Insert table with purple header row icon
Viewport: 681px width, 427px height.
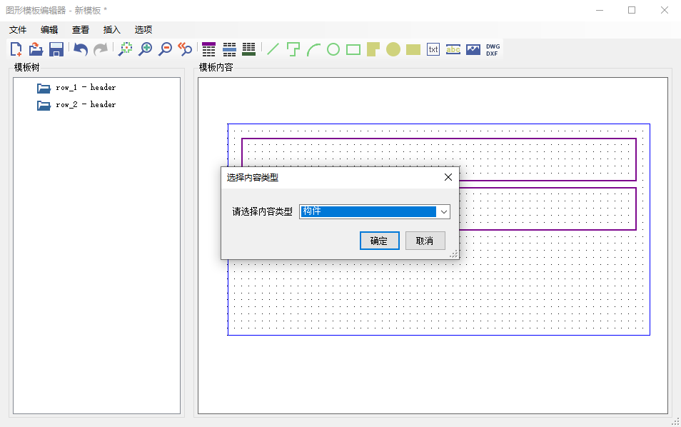(x=209, y=49)
